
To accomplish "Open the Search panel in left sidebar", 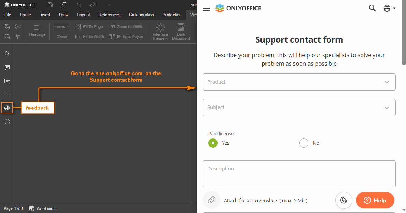I will [x=7, y=54].
